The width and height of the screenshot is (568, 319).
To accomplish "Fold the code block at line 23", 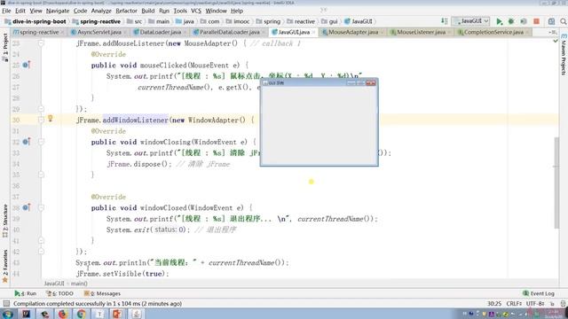I will pyautogui.click(x=41, y=43).
